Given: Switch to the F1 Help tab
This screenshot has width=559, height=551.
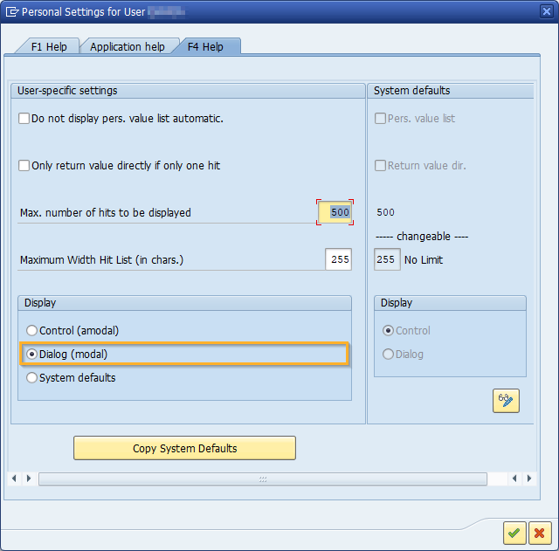Looking at the screenshot, I should [49, 46].
